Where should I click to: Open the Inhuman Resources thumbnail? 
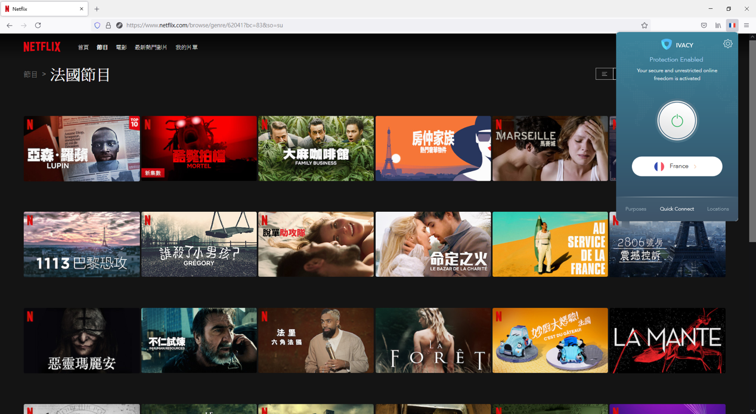tap(199, 341)
